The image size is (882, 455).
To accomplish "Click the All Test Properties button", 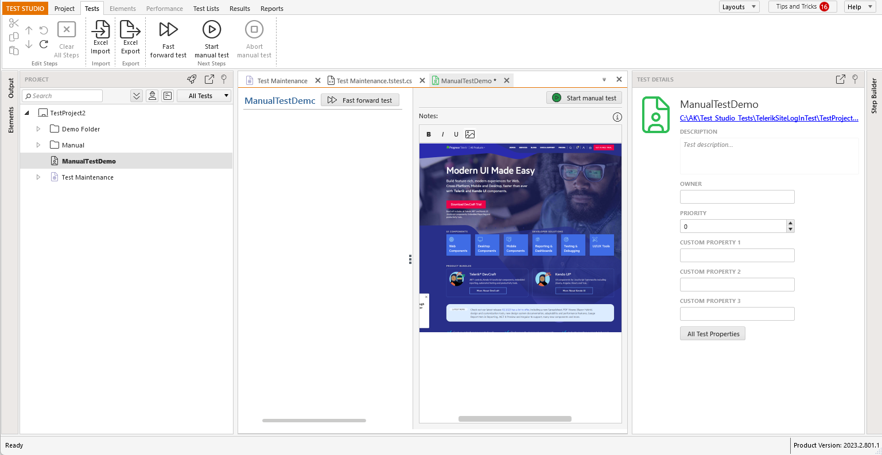I will [713, 334].
